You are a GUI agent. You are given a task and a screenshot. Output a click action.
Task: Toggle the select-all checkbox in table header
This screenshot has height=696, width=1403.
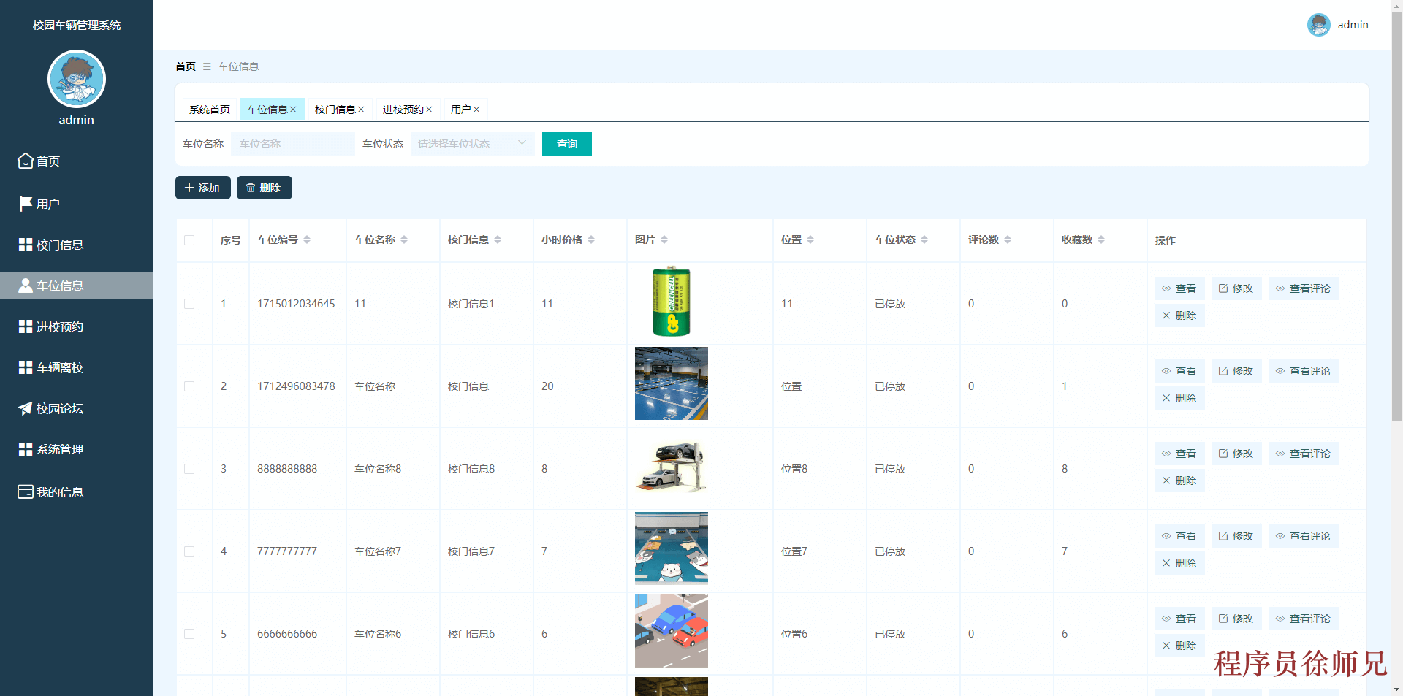click(x=189, y=240)
